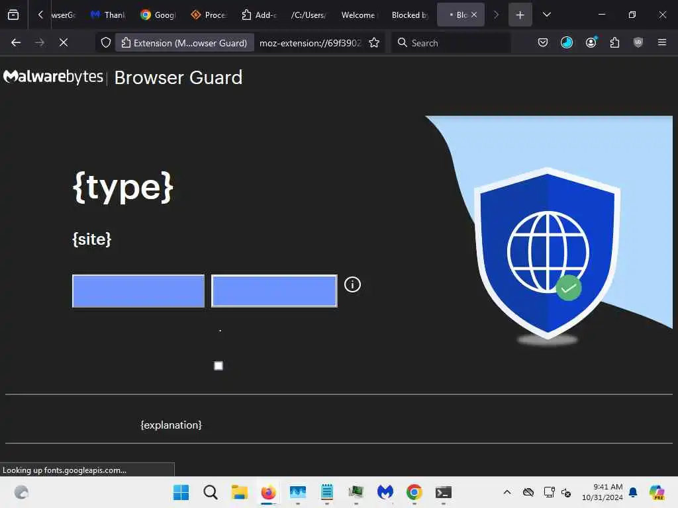The width and height of the screenshot is (678, 508).
Task: Open Google Chrome from the taskbar
Action: (414, 492)
